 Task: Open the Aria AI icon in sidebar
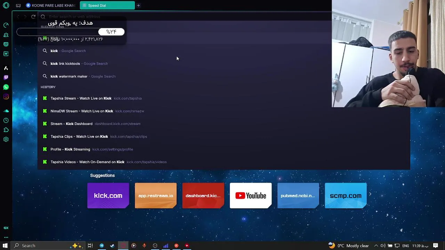point(6,68)
